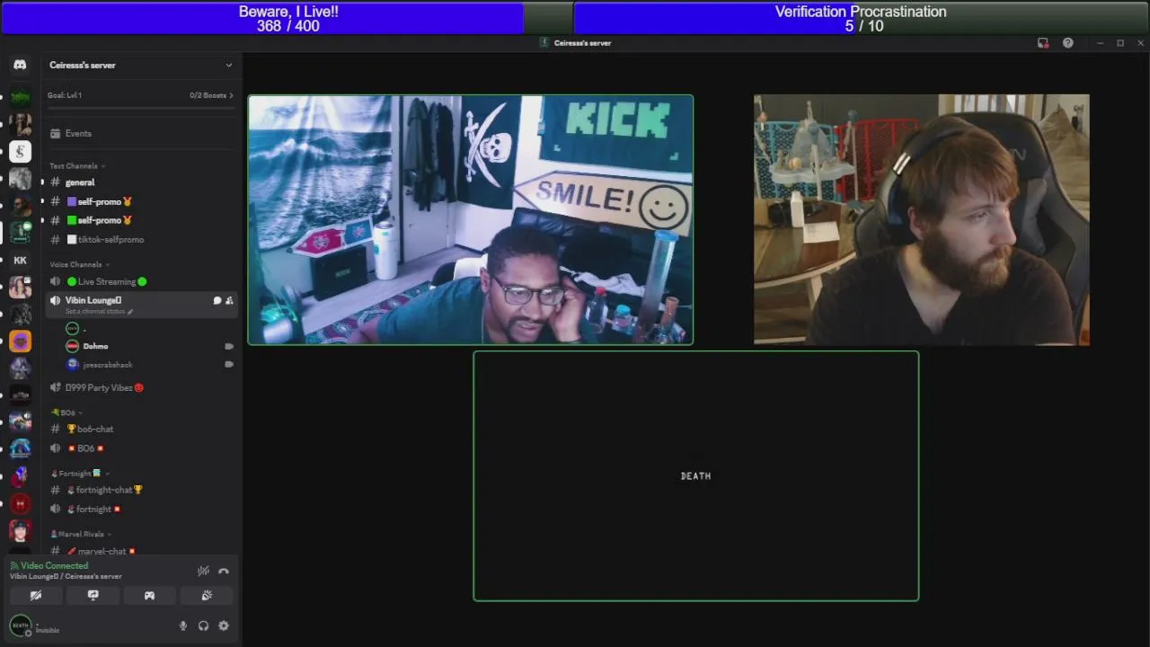
Task: Focus the bearded man webcam tile
Action: coord(921,220)
